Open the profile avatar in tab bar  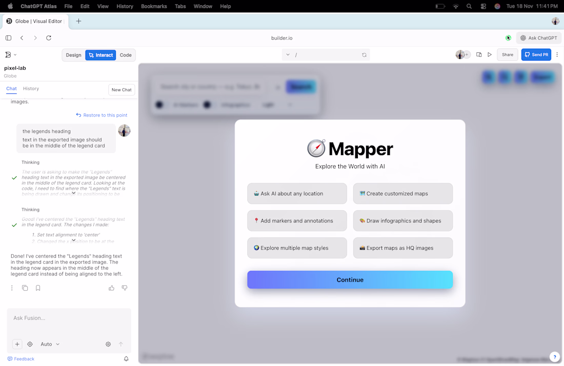pos(555,21)
